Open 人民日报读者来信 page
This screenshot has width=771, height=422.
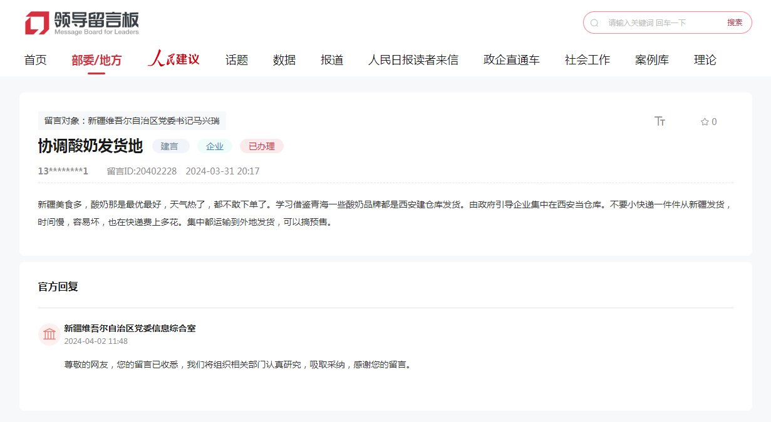click(413, 60)
